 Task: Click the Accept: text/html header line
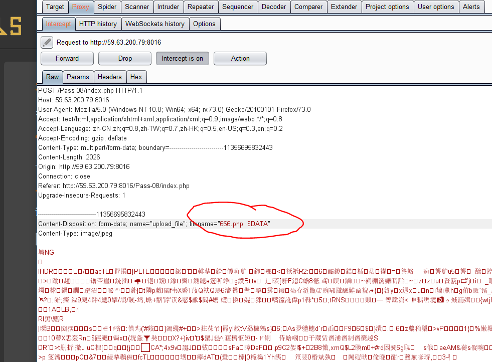coord(160,119)
